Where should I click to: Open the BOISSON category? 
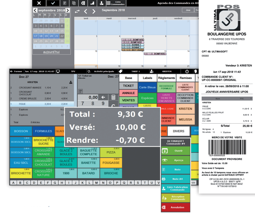coord(21,131)
